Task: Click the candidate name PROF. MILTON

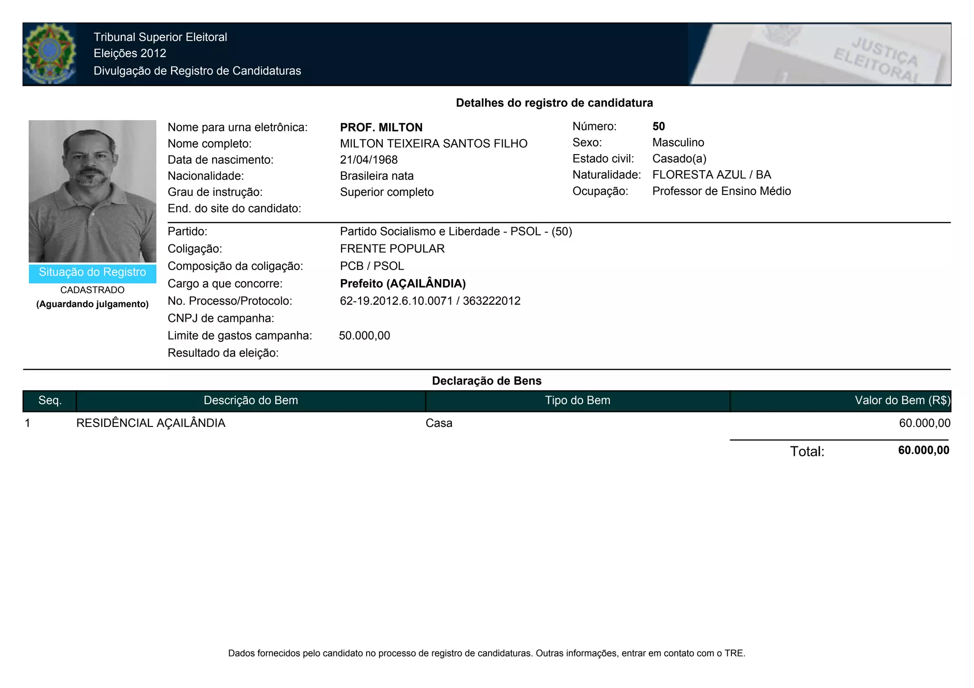Action: (x=381, y=127)
